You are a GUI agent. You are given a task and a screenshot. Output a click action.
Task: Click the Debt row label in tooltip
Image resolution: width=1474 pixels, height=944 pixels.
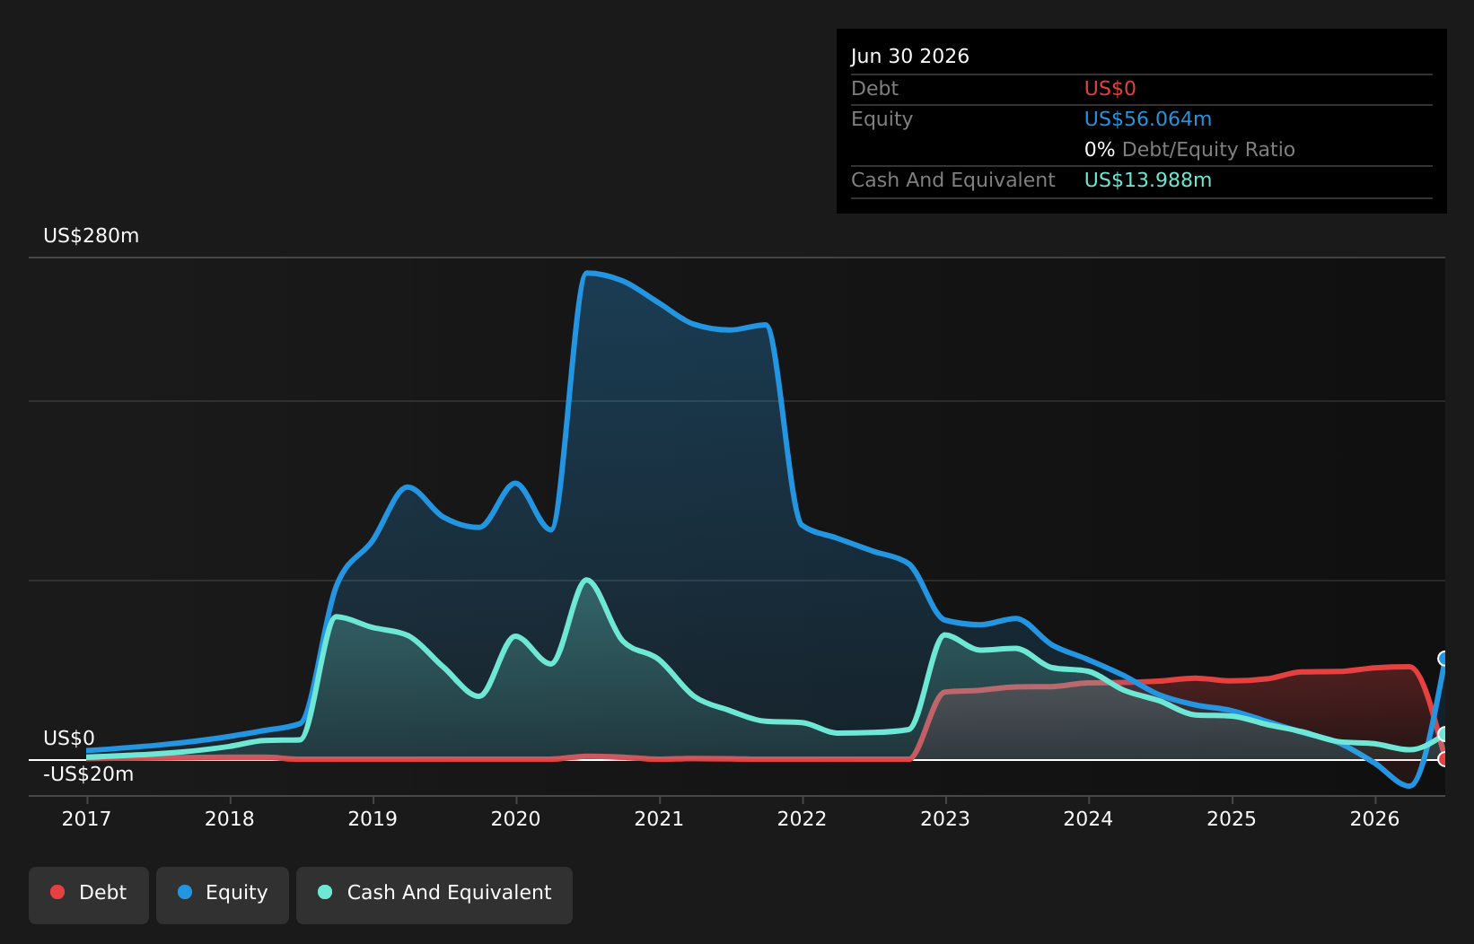(x=875, y=89)
